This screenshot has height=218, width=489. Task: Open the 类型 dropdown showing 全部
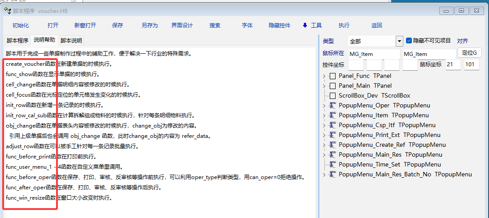click(x=399, y=41)
